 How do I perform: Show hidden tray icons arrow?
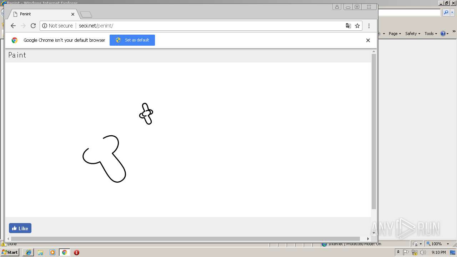[x=398, y=252]
